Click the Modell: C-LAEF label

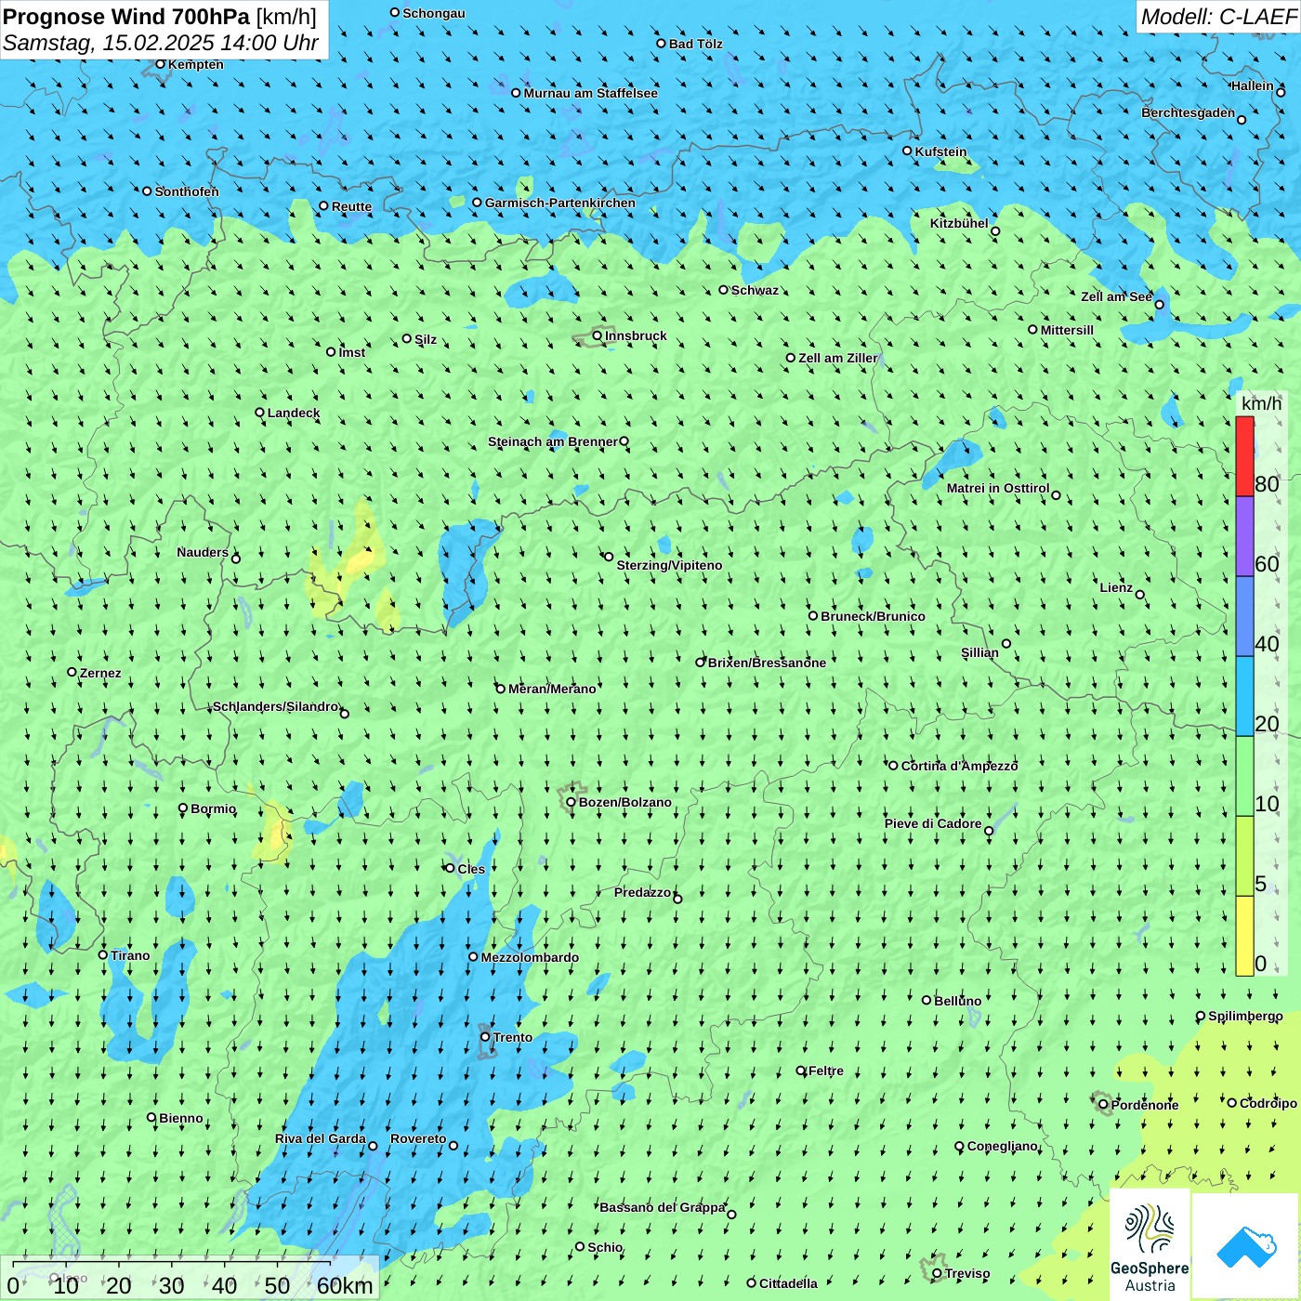point(1217,17)
